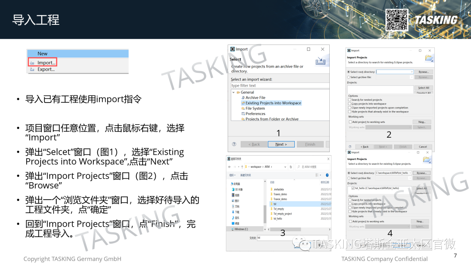The image size is (471, 265).
Task: Enable 'Copy projects into workspace' in empty Import Projects dialog
Action: click(x=350, y=104)
